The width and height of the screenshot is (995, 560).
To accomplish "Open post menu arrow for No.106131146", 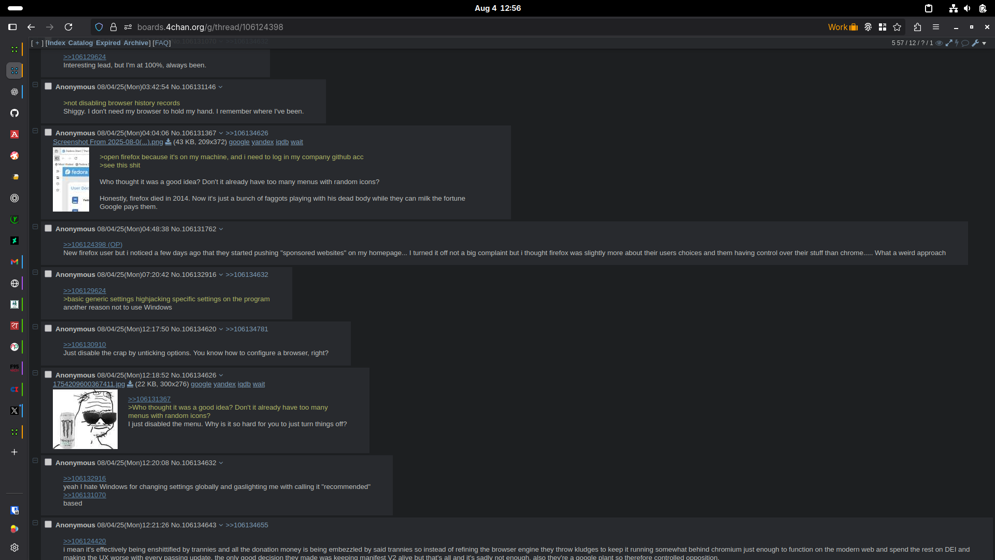I will (x=221, y=87).
